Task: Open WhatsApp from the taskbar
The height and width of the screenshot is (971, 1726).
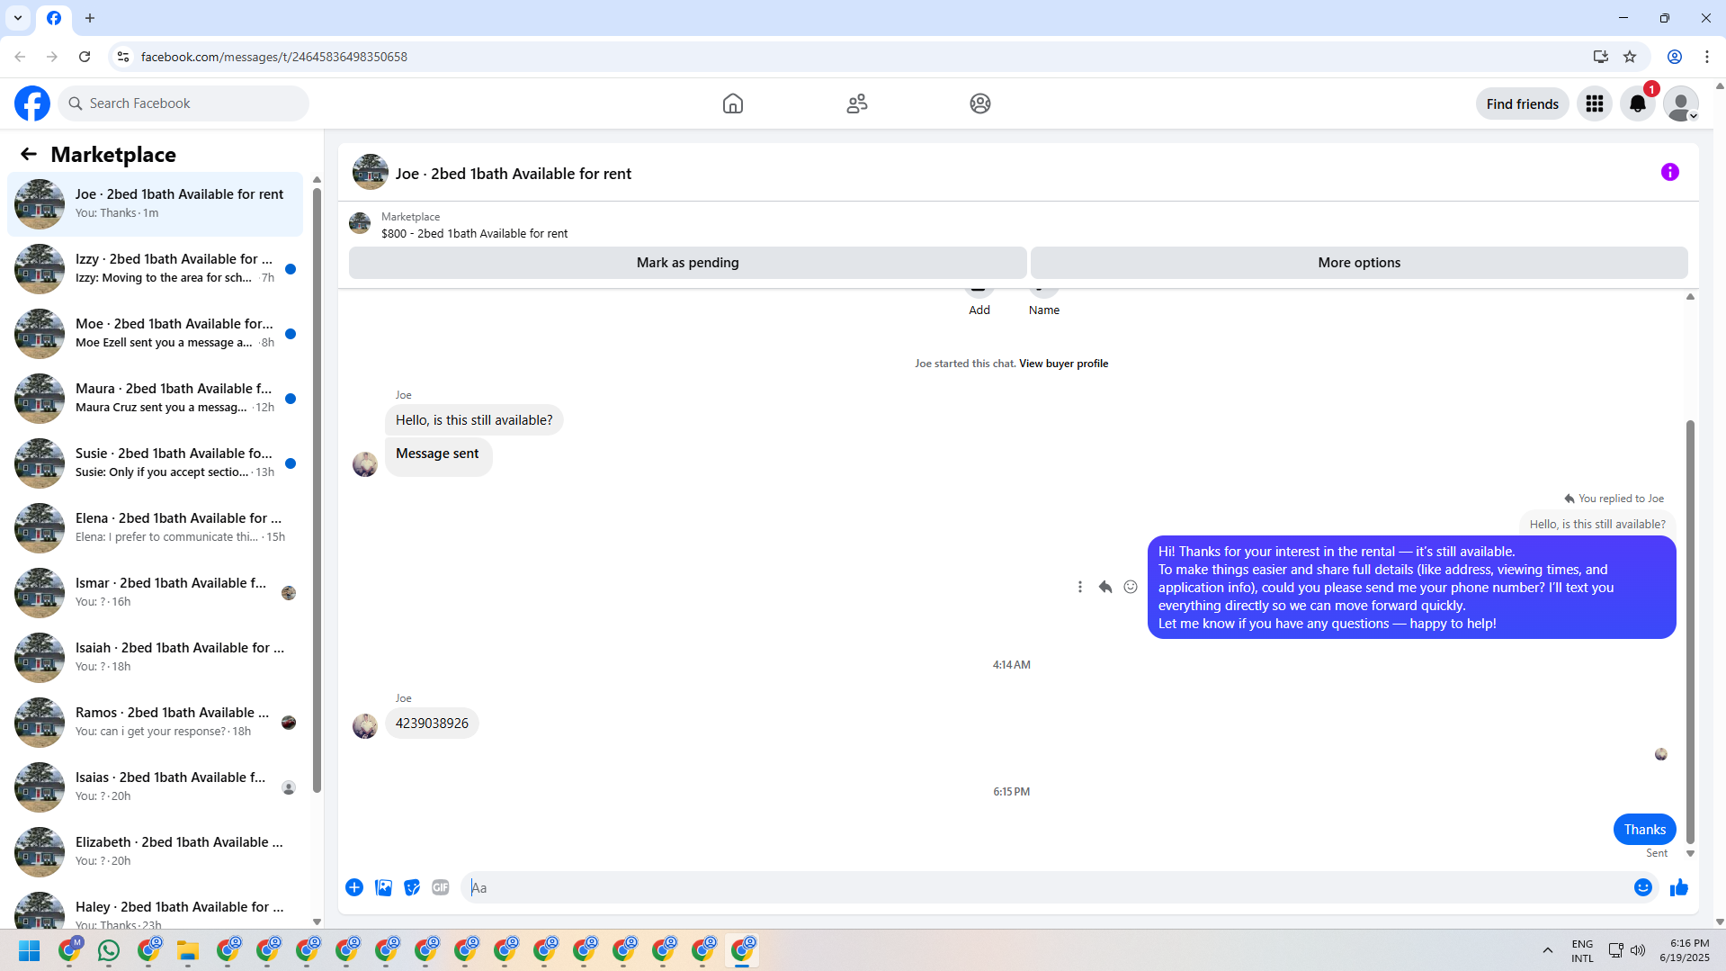Action: coord(109,950)
